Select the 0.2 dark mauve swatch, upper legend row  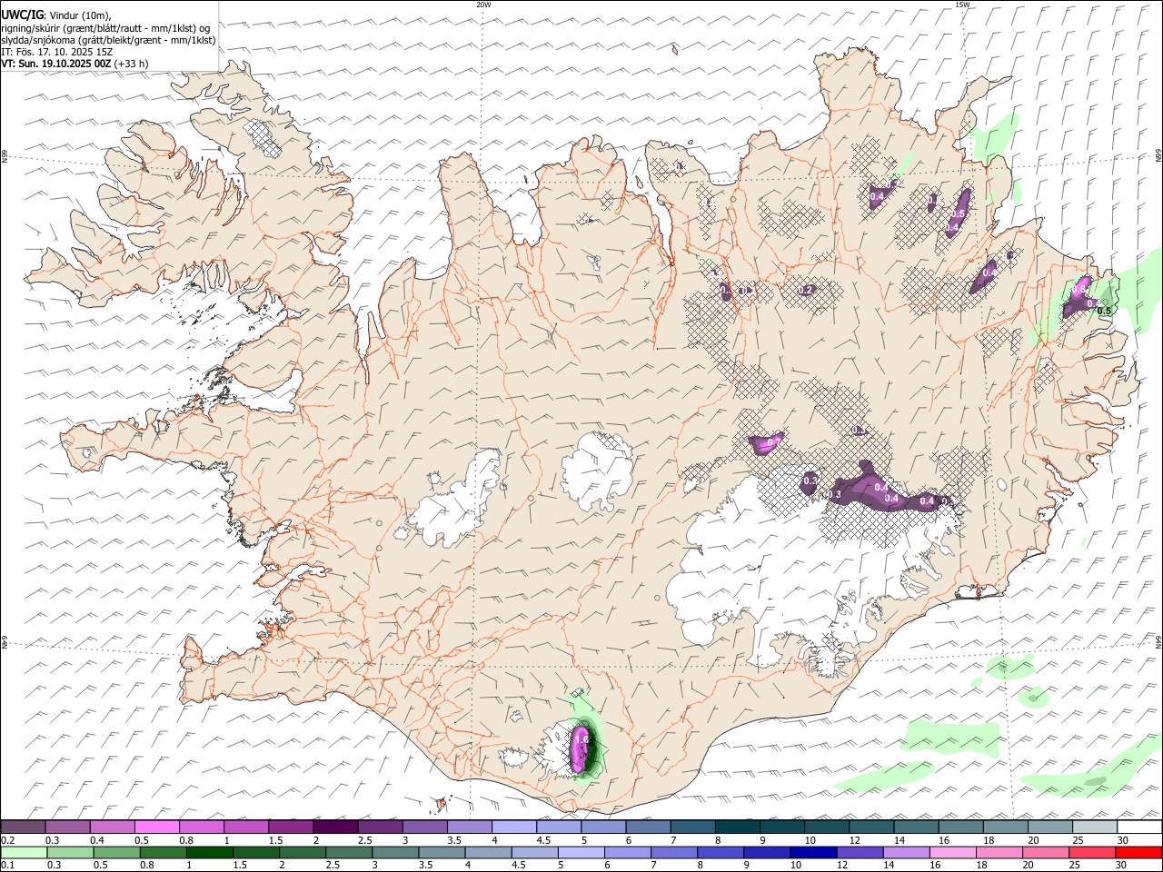coord(23,827)
